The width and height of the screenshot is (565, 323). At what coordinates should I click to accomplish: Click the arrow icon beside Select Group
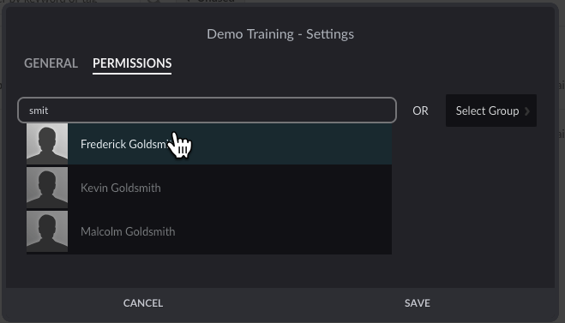click(x=527, y=111)
